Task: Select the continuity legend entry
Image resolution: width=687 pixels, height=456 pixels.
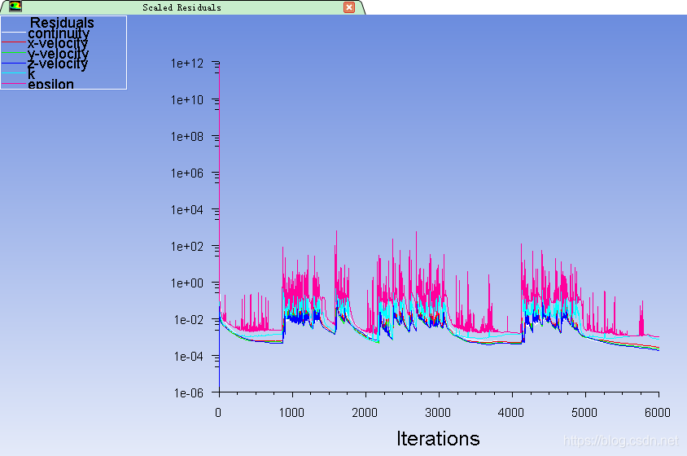Action: [x=59, y=34]
